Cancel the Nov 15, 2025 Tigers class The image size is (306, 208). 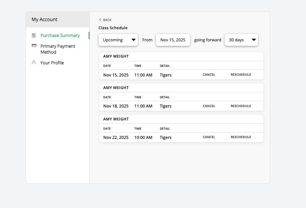pos(209,75)
